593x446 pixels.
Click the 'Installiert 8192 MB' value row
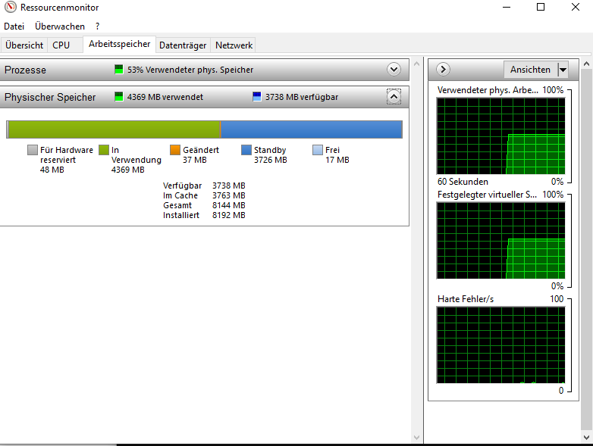204,215
